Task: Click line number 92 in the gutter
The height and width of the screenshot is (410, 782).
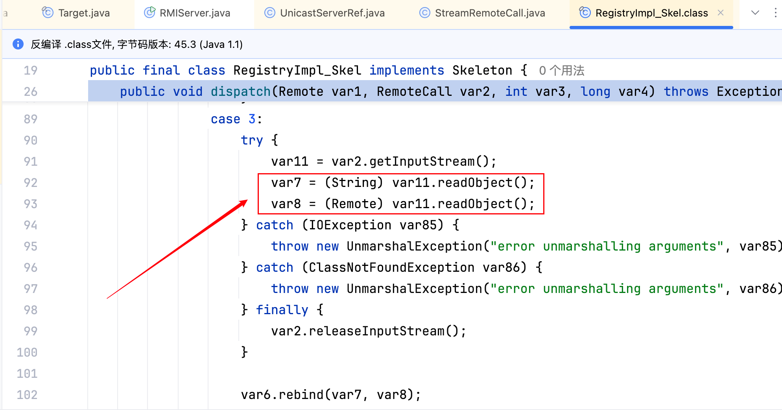Action: [x=31, y=183]
